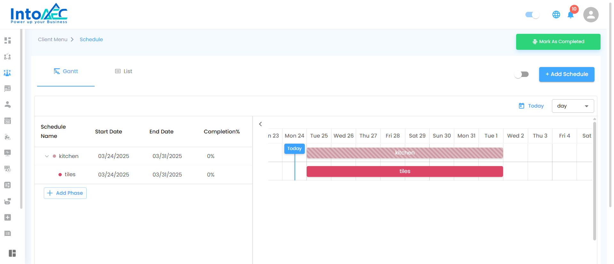Select the blue starred clients group icon
The height and width of the screenshot is (264, 614).
point(7,73)
